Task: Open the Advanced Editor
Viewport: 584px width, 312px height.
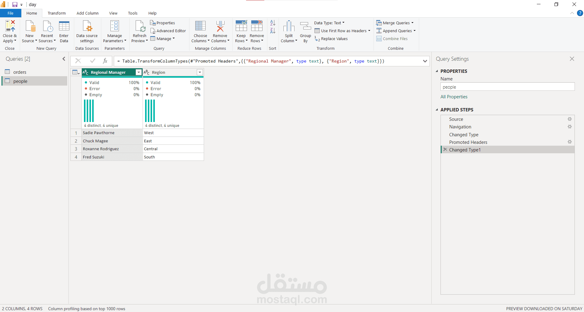Action: [x=168, y=31]
